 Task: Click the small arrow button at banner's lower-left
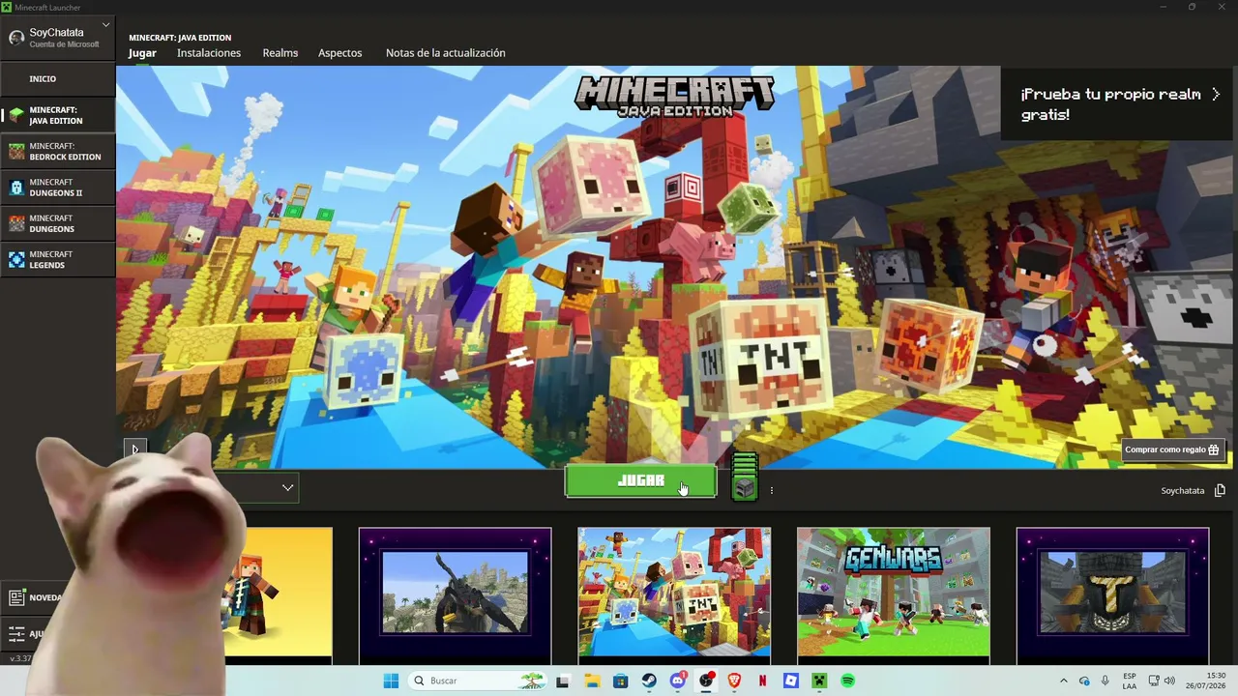point(134,449)
